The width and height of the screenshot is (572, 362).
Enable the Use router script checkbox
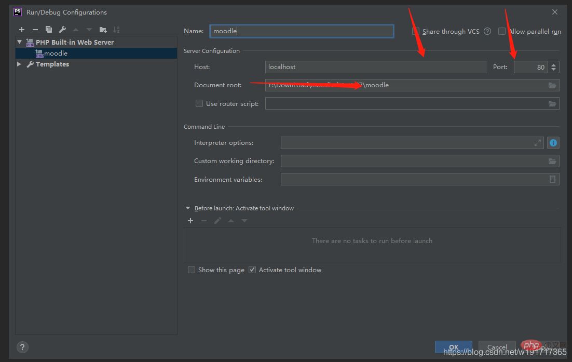[199, 104]
